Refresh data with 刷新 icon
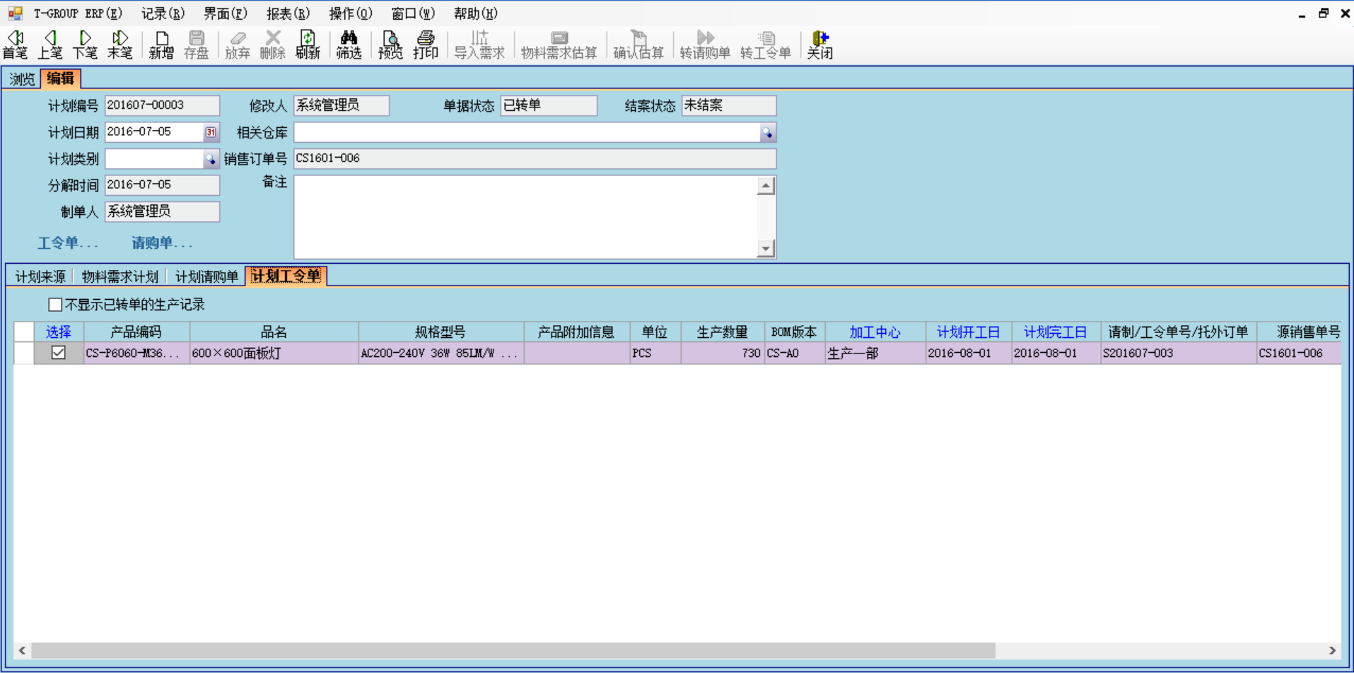Image resolution: width=1354 pixels, height=673 pixels. [x=308, y=45]
